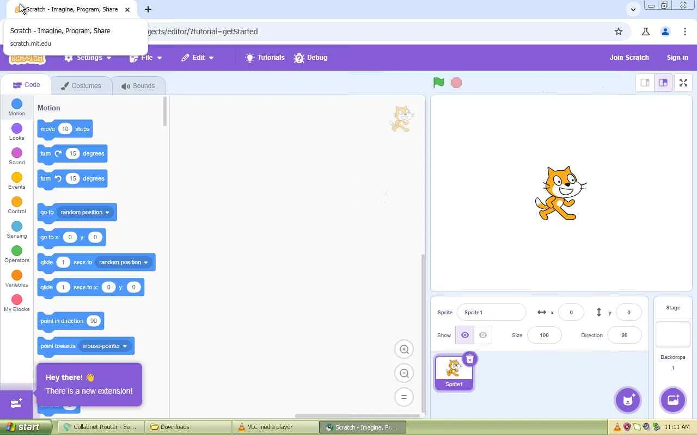This screenshot has height=435, width=697.
Task: Select the Operators block category
Action: [x=17, y=254]
